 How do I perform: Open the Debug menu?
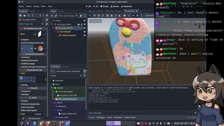(x=36, y=6)
